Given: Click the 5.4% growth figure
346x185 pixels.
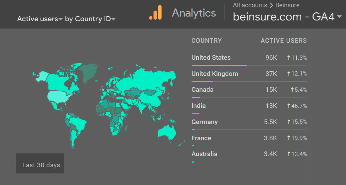Looking at the screenshot, I should (301, 90).
